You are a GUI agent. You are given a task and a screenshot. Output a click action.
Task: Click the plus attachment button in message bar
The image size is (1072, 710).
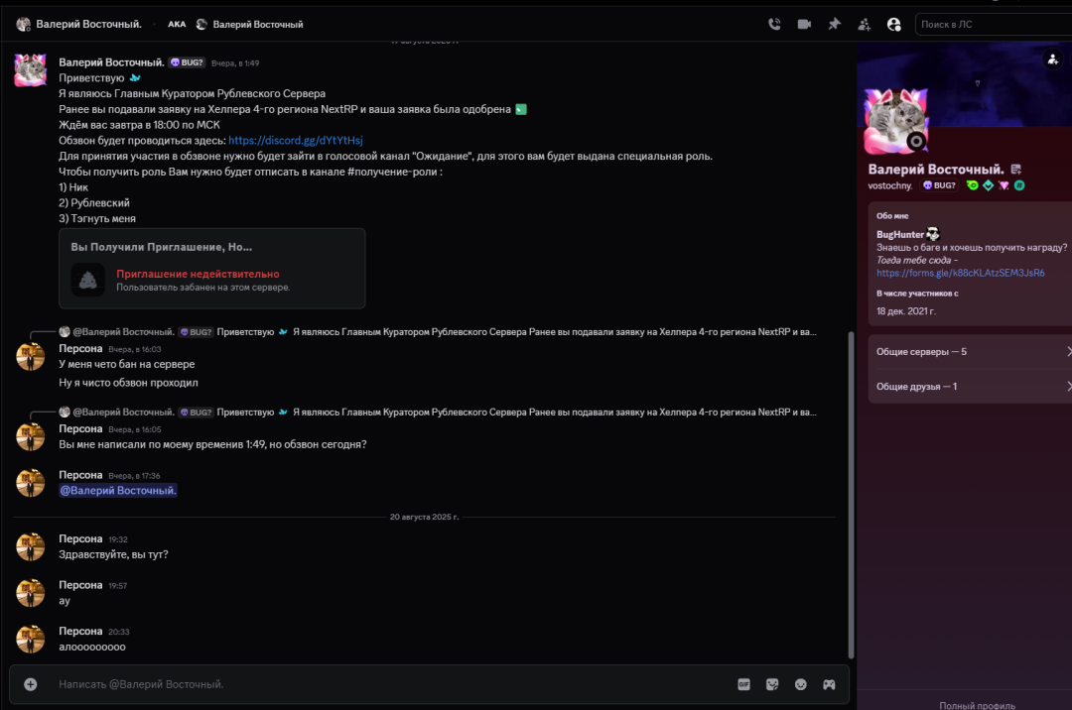[x=30, y=684]
